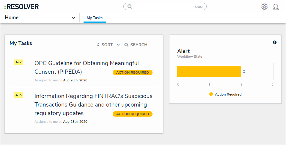The height and width of the screenshot is (145, 286).
Task: Click the Resolver logo
Action: coord(22,7)
